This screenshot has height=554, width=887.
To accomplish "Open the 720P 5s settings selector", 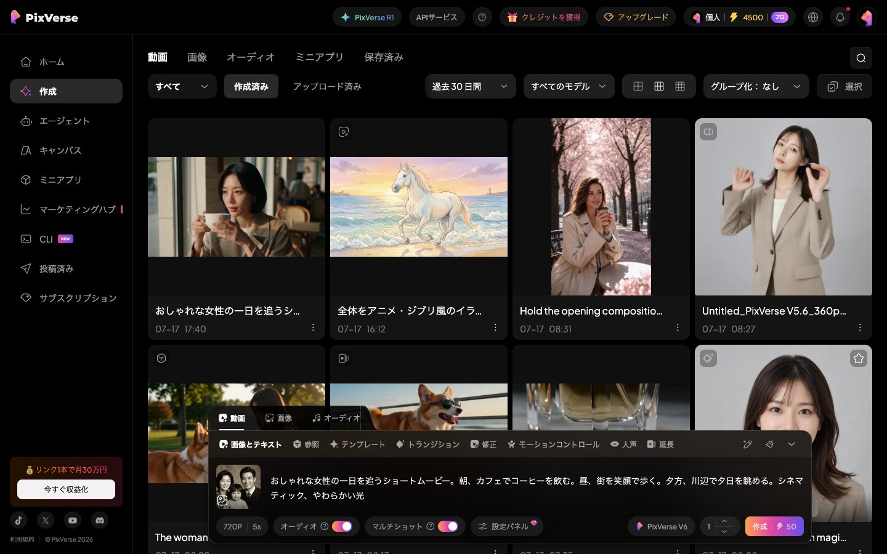I will pos(242,526).
